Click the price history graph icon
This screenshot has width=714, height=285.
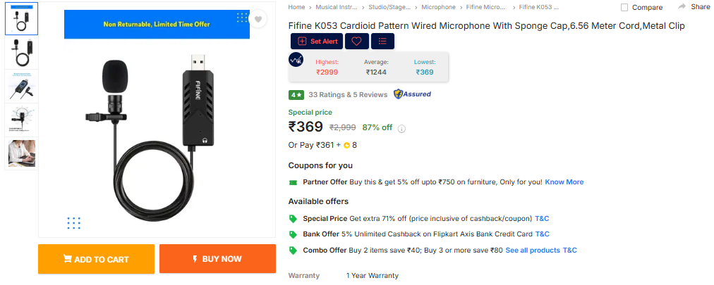click(296, 61)
